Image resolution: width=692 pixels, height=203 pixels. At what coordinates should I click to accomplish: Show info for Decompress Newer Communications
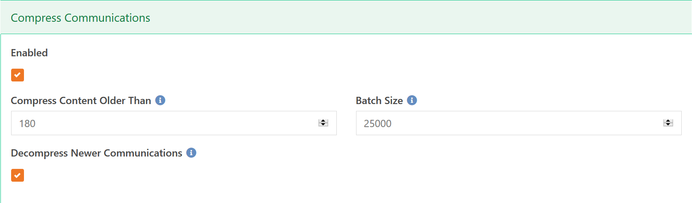(x=191, y=153)
